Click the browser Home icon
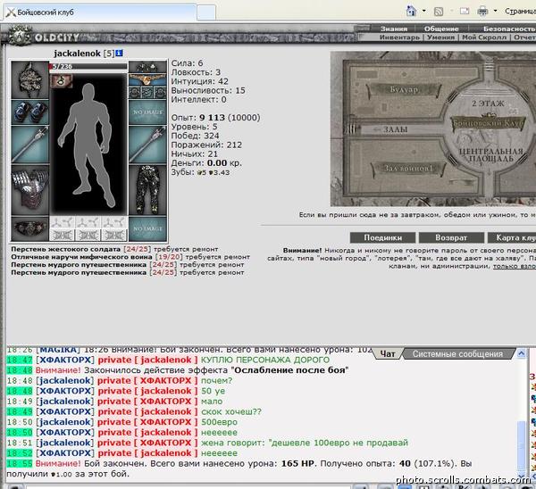Viewport: 536px width, 489px height. click(x=411, y=12)
